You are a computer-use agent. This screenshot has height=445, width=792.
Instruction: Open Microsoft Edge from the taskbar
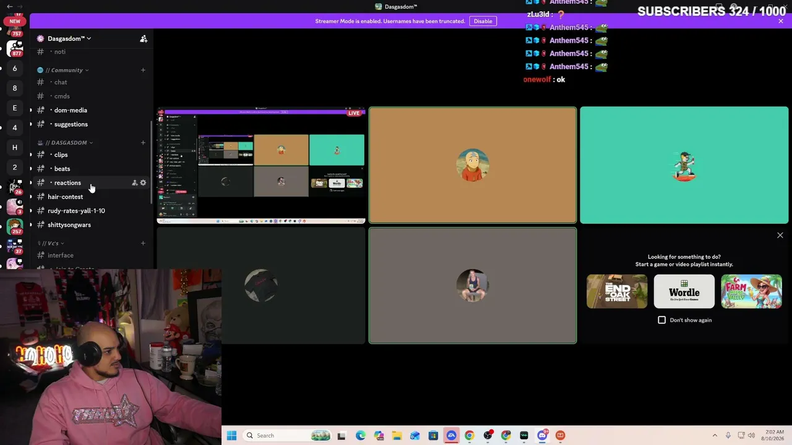pyautogui.click(x=361, y=436)
